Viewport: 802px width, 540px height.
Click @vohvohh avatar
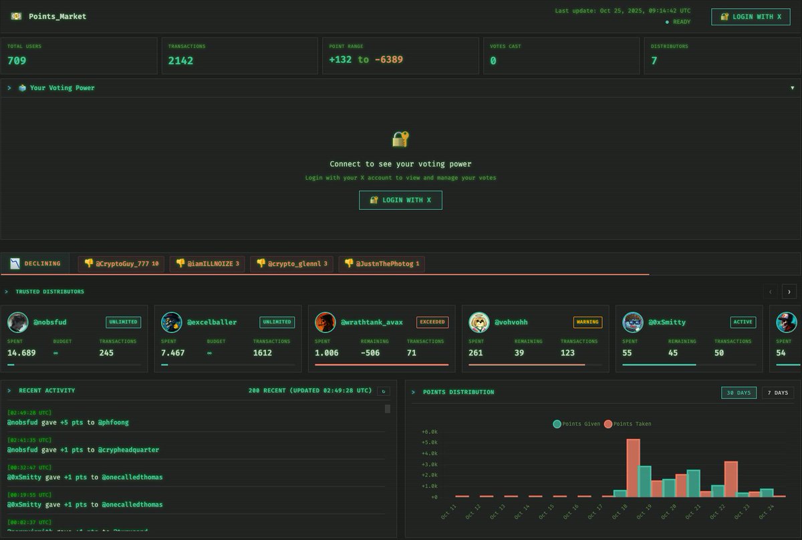pyautogui.click(x=479, y=322)
